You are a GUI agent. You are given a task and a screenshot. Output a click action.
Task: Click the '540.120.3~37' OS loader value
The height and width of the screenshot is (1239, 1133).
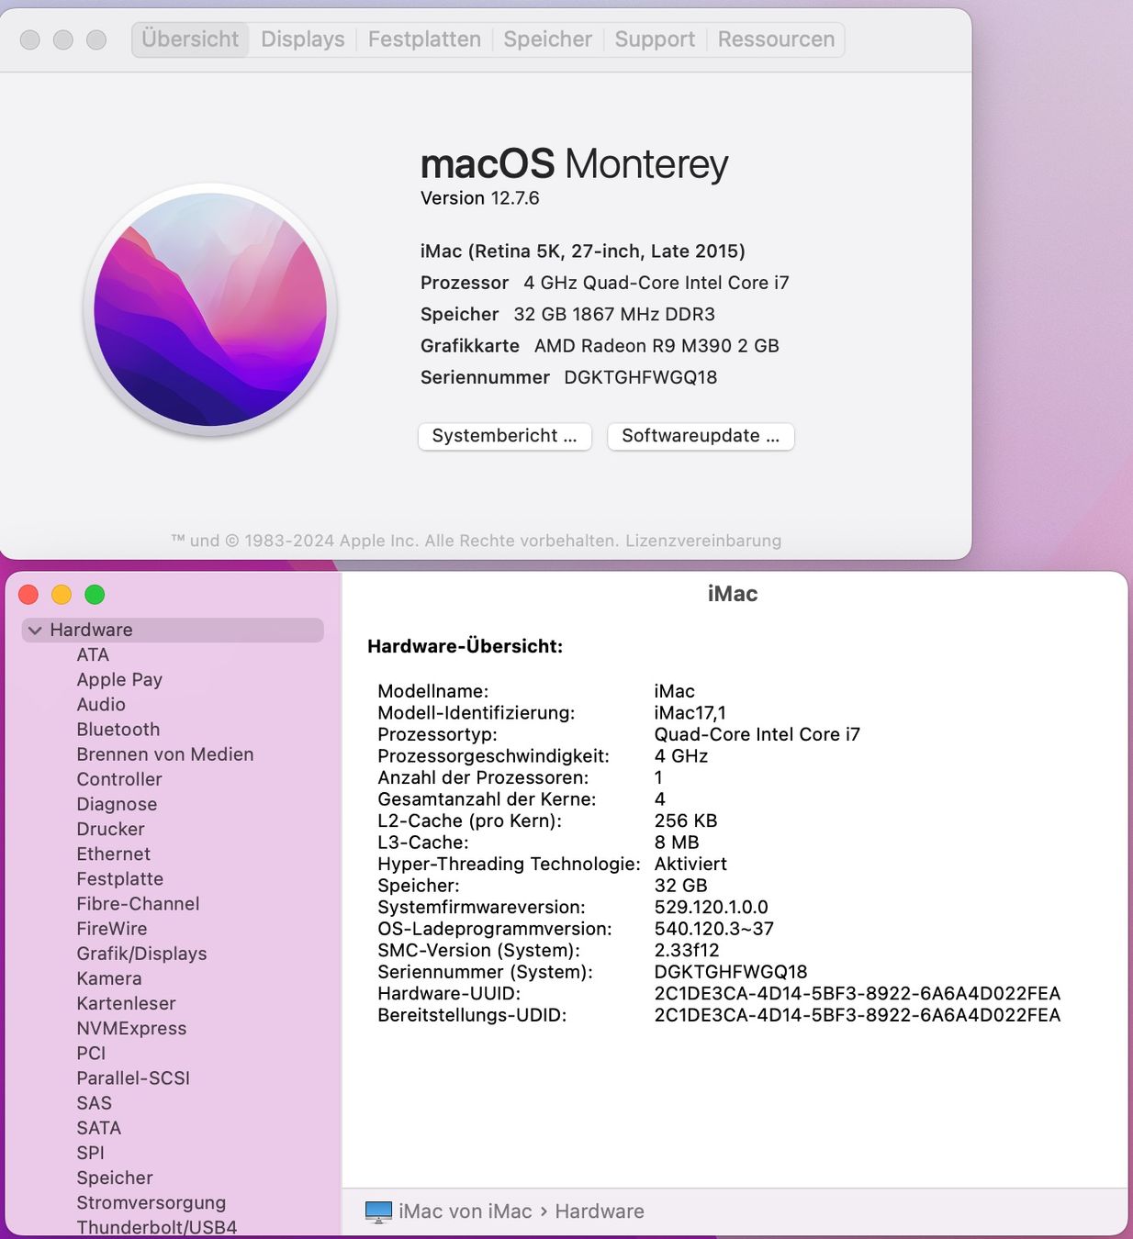(713, 929)
